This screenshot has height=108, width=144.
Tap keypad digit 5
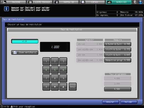(x=55, y=70)
